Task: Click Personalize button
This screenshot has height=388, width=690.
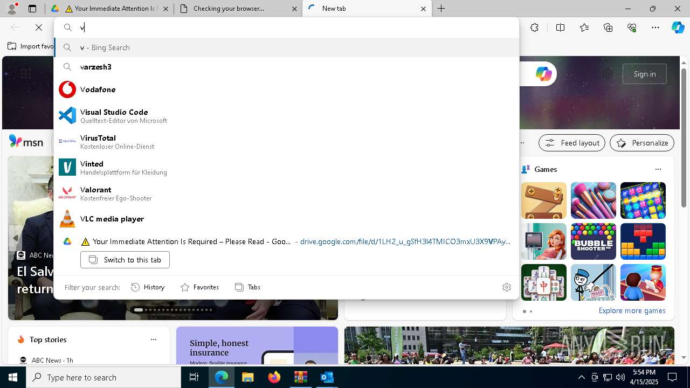Action: (642, 143)
